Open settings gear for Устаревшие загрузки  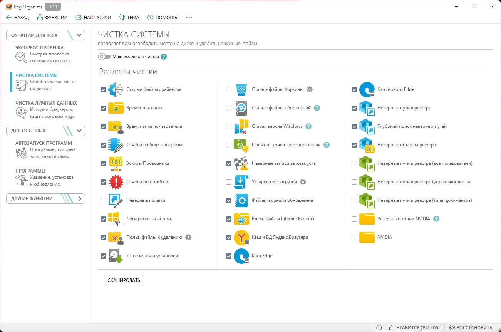click(x=303, y=182)
